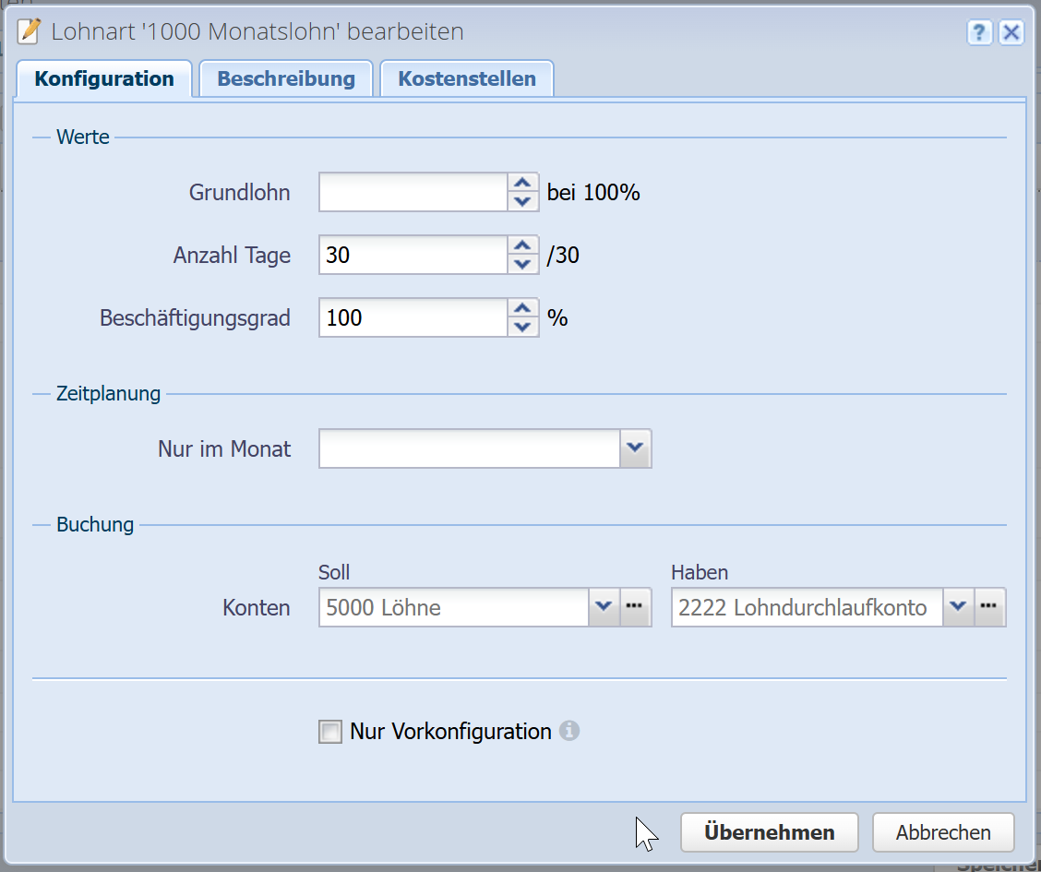The image size is (1041, 872).
Task: Switch to the Beschreibung tab
Action: point(286,79)
